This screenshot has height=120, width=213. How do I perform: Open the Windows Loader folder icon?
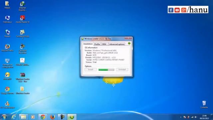[x=23, y=90]
